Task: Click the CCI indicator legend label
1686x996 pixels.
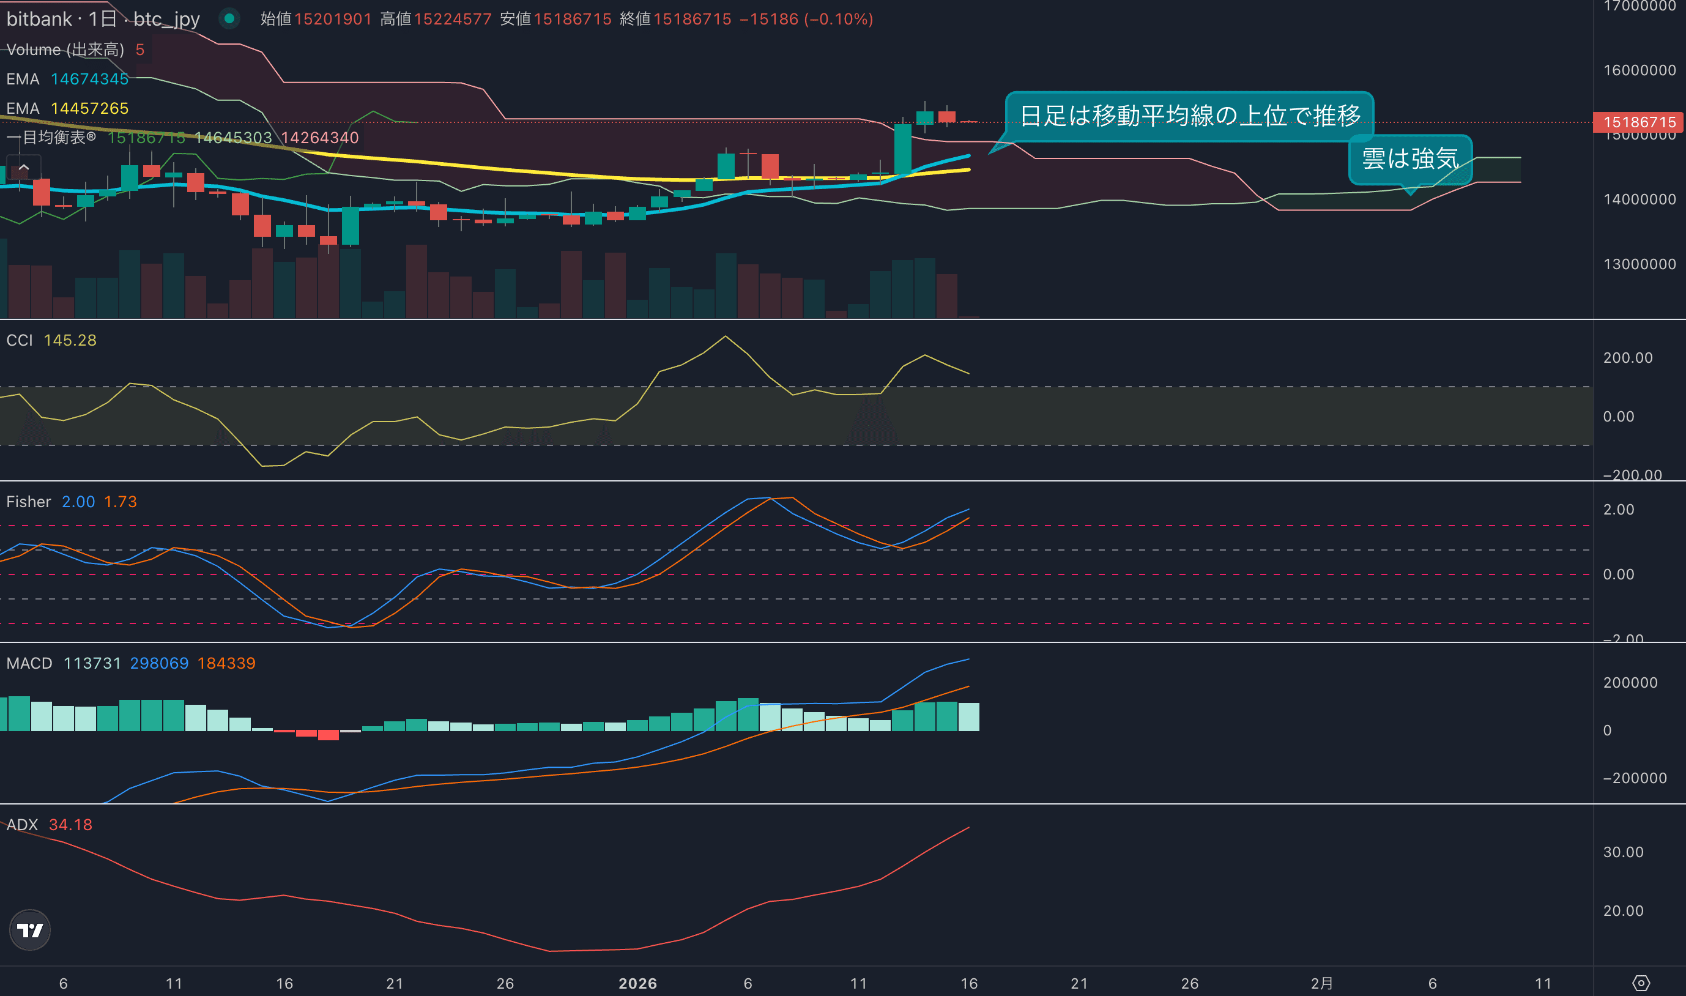Action: click(x=20, y=340)
